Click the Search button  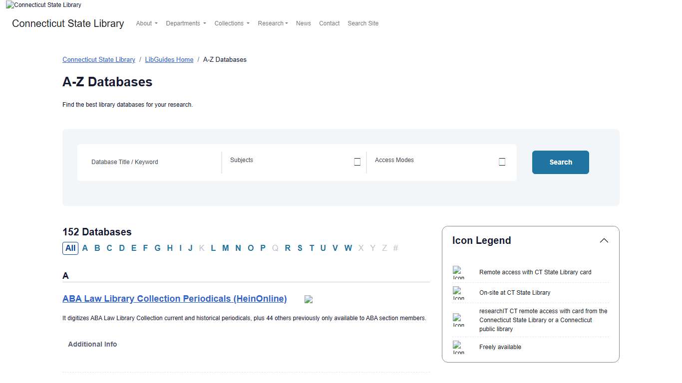pos(560,162)
